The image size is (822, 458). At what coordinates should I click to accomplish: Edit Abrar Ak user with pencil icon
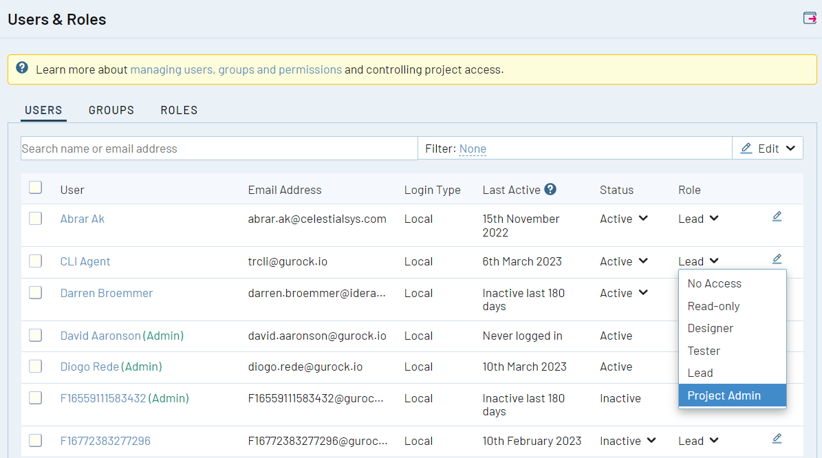point(777,217)
